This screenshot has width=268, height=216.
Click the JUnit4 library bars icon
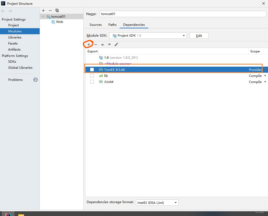[101, 82]
